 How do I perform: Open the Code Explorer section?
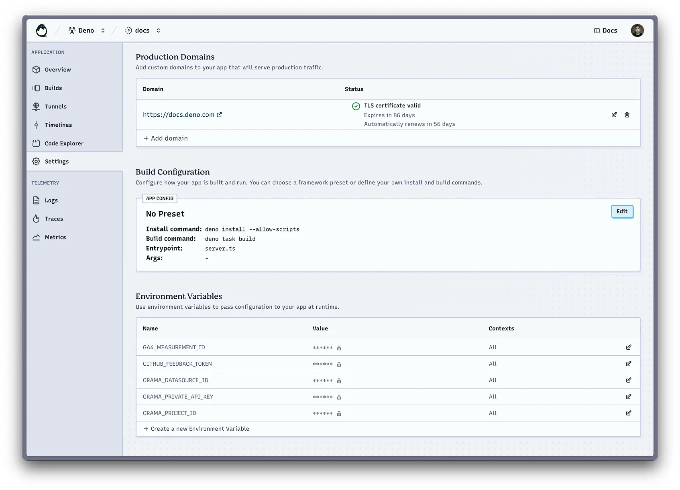tap(64, 144)
